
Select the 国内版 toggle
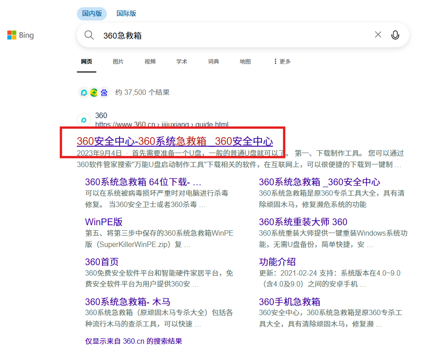point(92,14)
